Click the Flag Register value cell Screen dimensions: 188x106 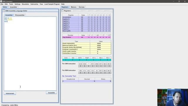click(83, 37)
